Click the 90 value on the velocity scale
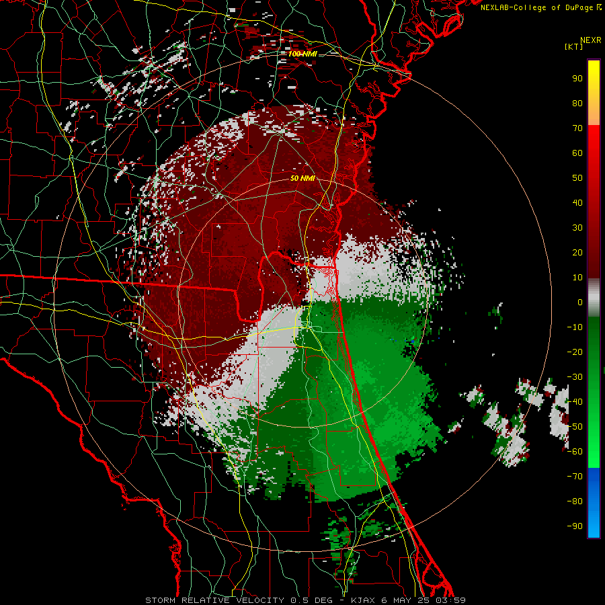This screenshot has width=605, height=605. click(x=577, y=79)
